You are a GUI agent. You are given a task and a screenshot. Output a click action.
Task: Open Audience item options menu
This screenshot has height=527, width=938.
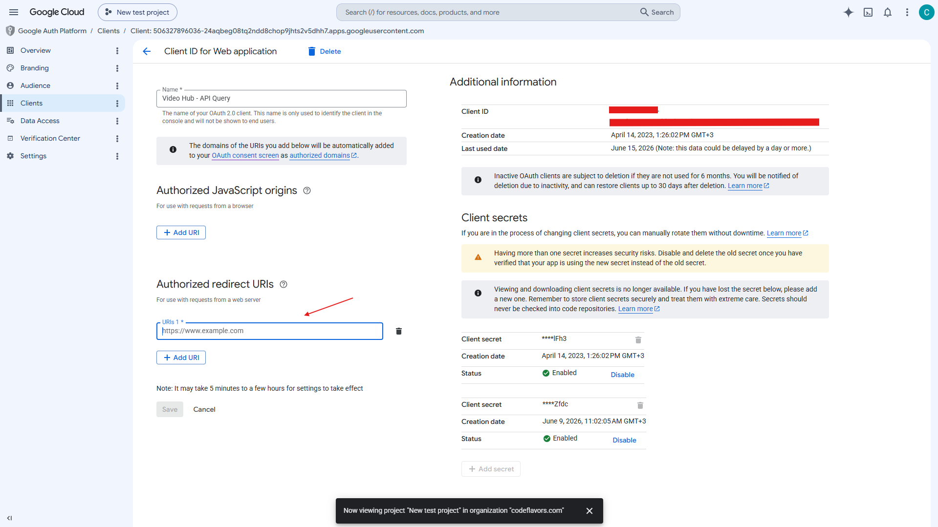point(117,86)
